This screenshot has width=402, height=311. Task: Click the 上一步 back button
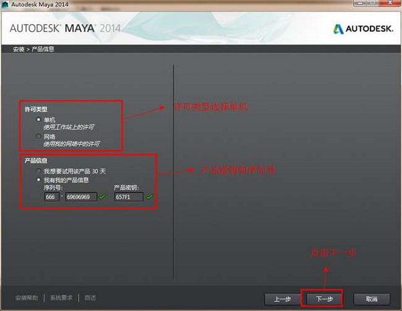282,299
